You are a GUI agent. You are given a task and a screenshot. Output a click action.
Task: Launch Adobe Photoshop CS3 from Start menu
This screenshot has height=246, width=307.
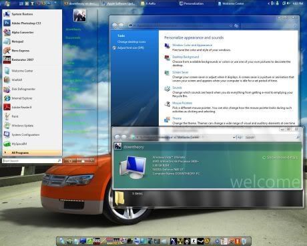[x=32, y=23]
